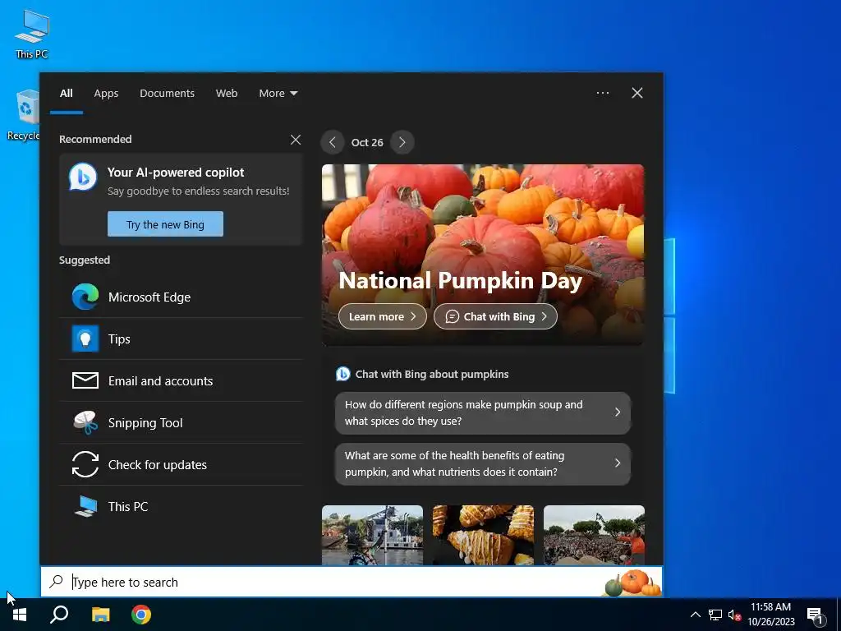Screen dimensions: 841x631
Task: Click Chat with Bing about pumpkins heading
Action: (x=432, y=374)
